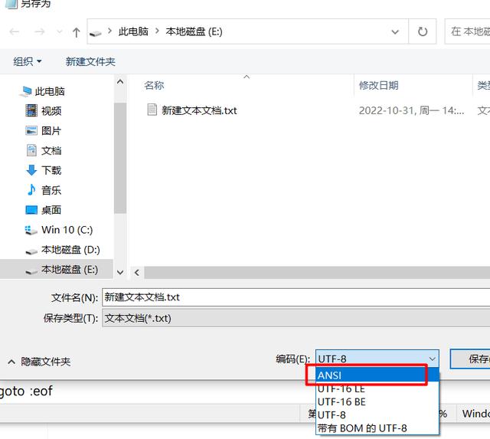
Task: Open the 保存类型 dropdown
Action: pyautogui.click(x=296, y=318)
